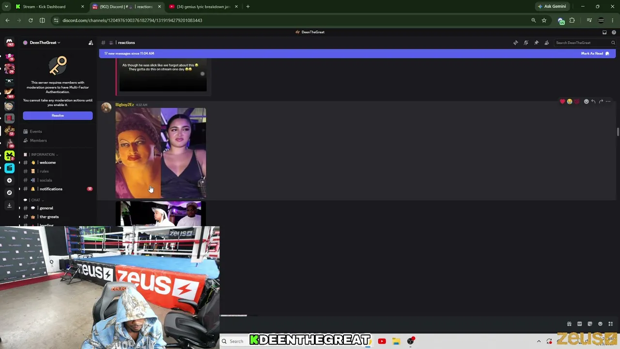Open the cyan clapperboard server icon

9,168
